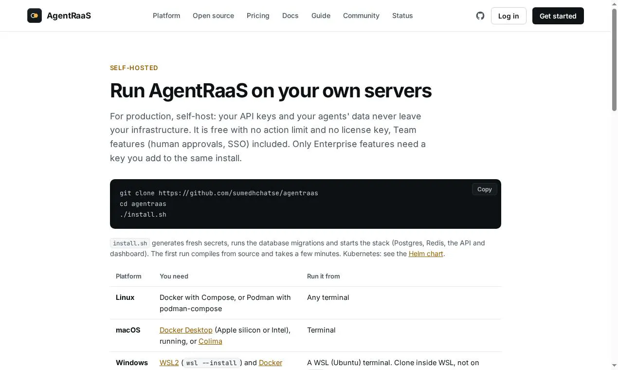
Task: Click the Log in button
Action: pyautogui.click(x=509, y=16)
